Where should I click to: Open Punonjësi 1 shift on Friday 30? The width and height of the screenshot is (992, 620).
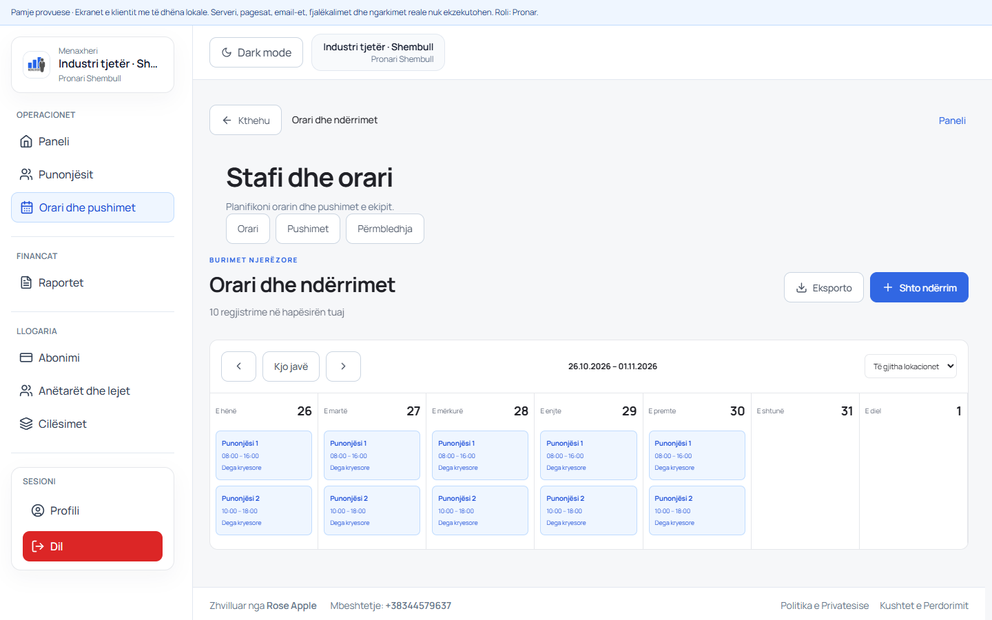click(696, 455)
